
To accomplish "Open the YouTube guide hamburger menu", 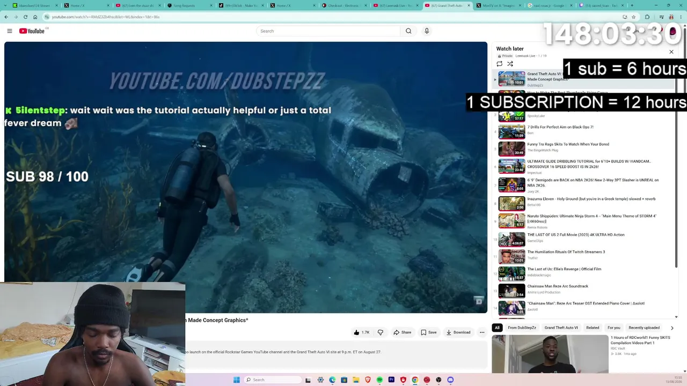I will (10, 31).
